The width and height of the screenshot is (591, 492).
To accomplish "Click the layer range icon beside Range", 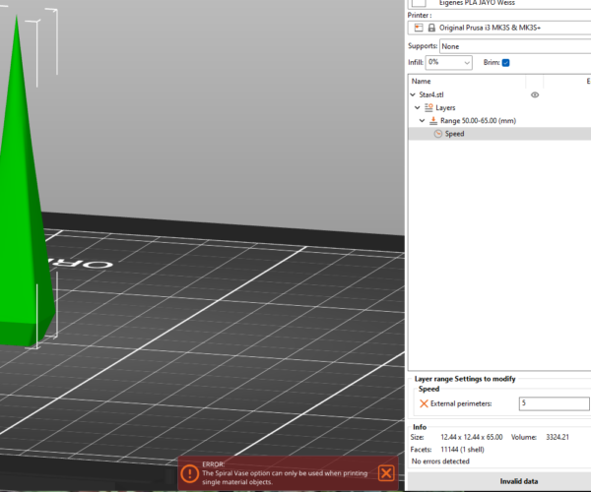I will click(x=433, y=121).
